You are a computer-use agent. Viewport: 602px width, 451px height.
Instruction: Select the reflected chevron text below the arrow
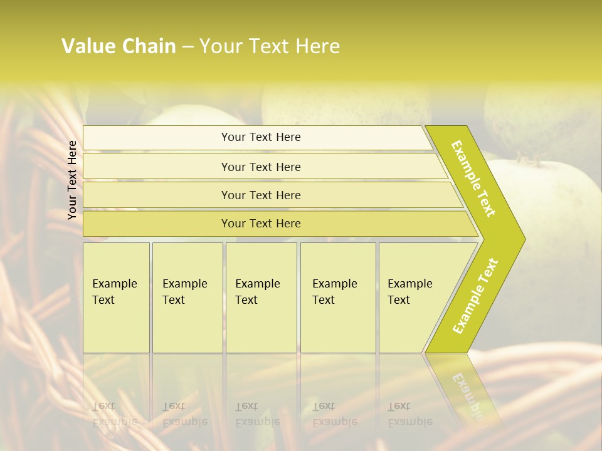click(467, 395)
